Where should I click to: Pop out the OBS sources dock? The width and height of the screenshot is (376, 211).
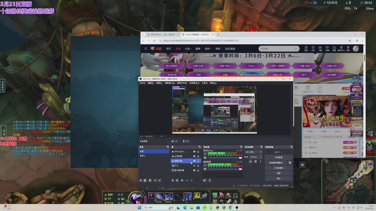(199, 147)
